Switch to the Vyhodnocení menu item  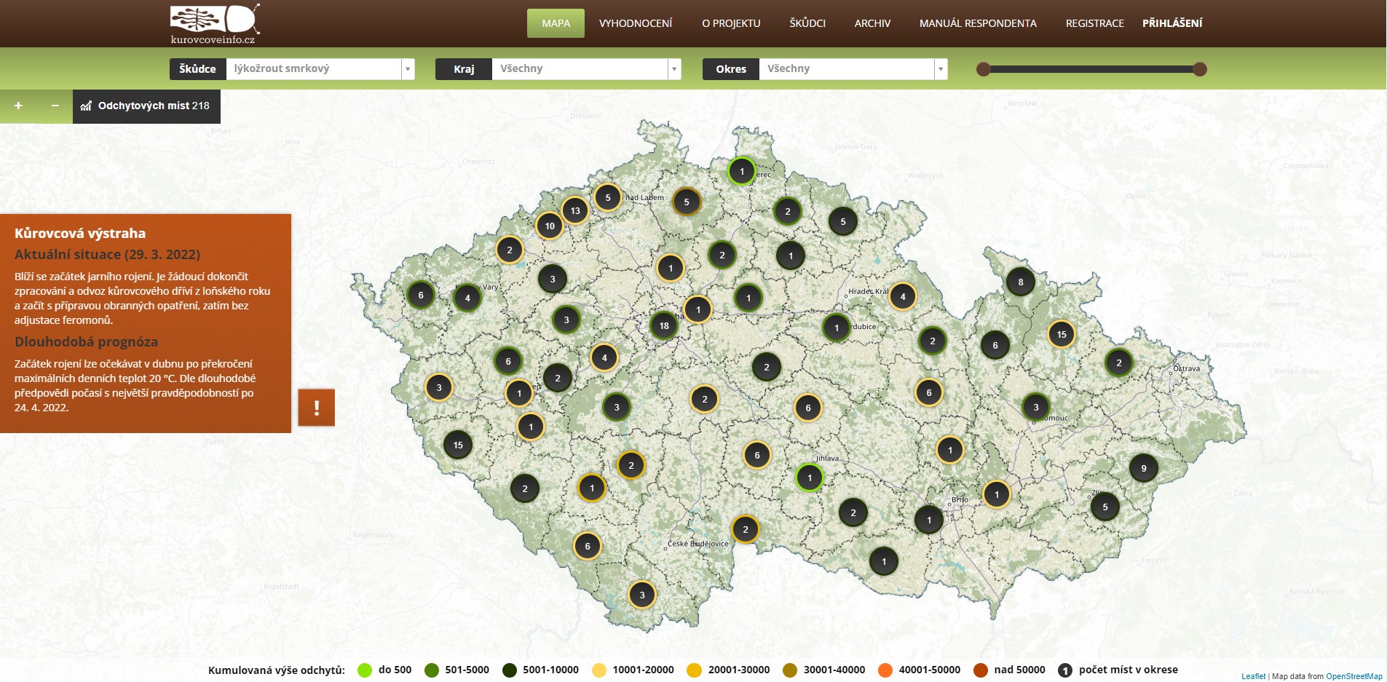[635, 23]
